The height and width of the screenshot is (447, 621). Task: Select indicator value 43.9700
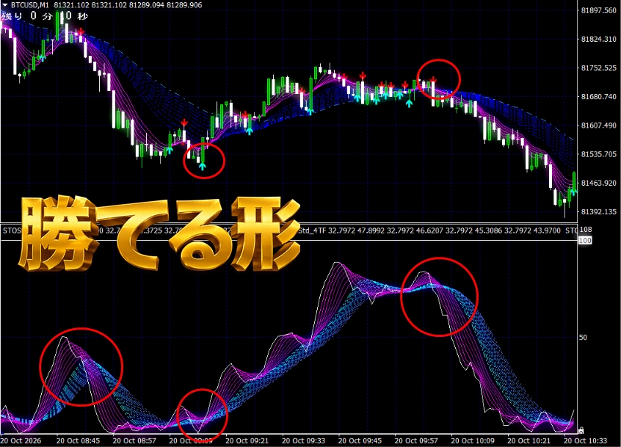[x=547, y=230]
